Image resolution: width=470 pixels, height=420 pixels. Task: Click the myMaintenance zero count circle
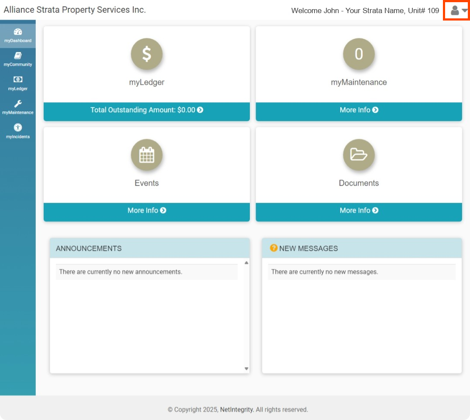(x=359, y=54)
